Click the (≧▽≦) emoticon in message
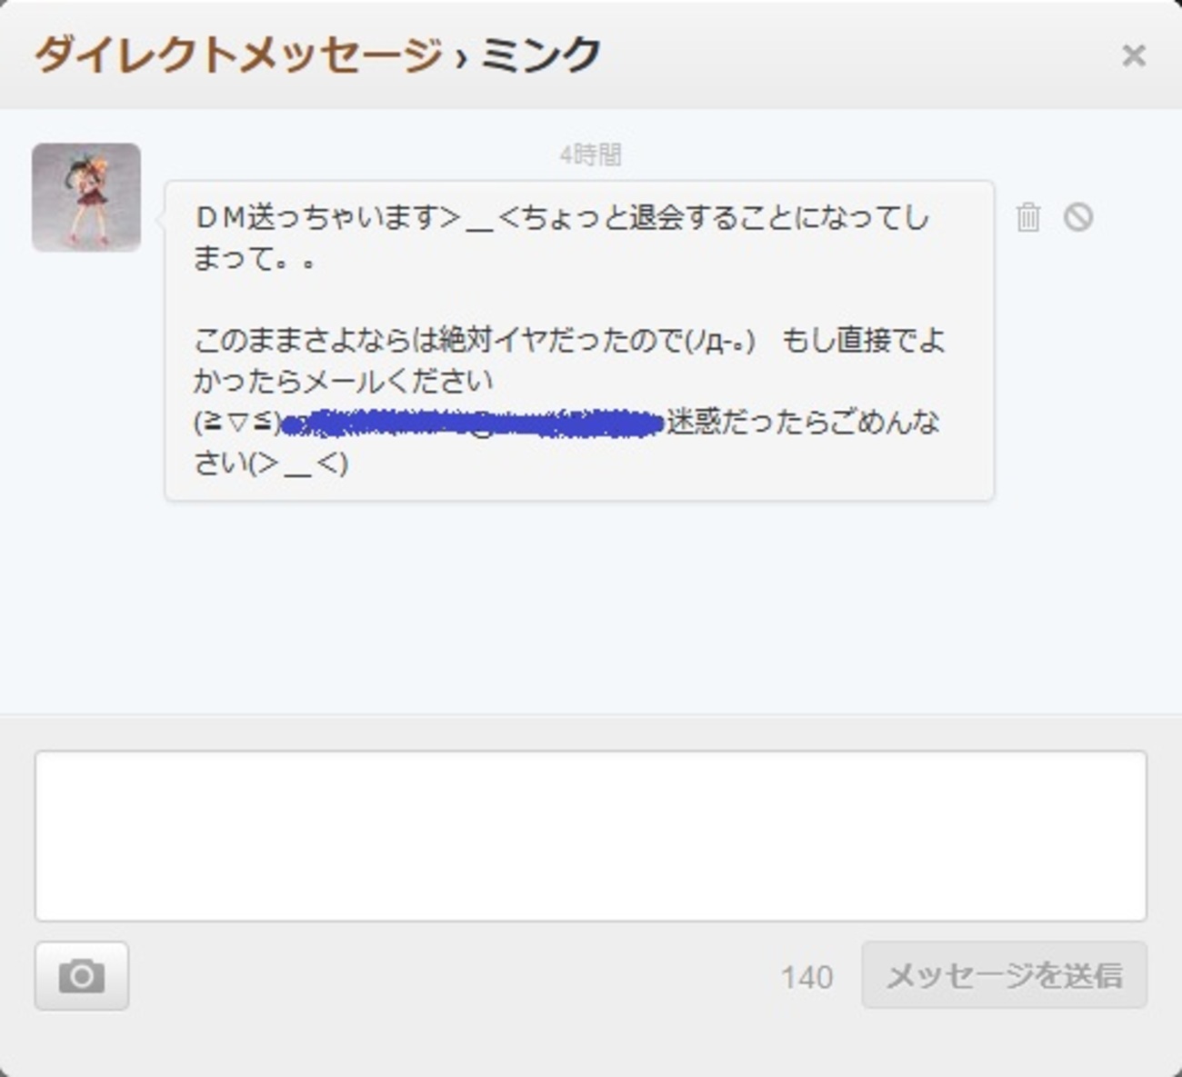1182x1077 pixels. point(236,424)
